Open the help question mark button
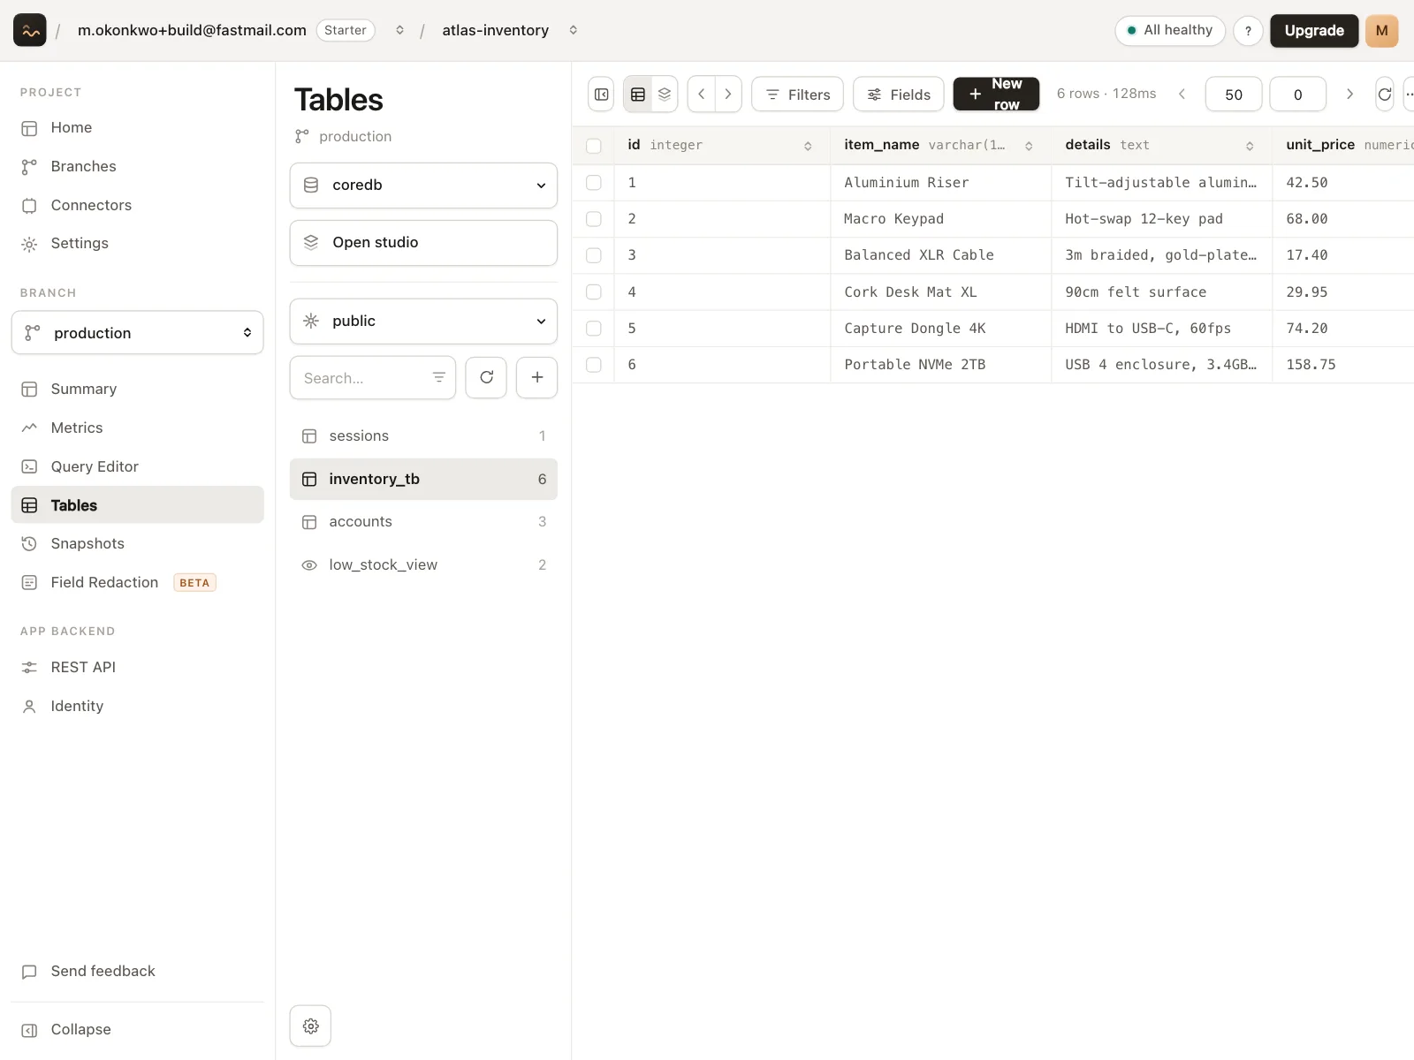 pos(1248,30)
